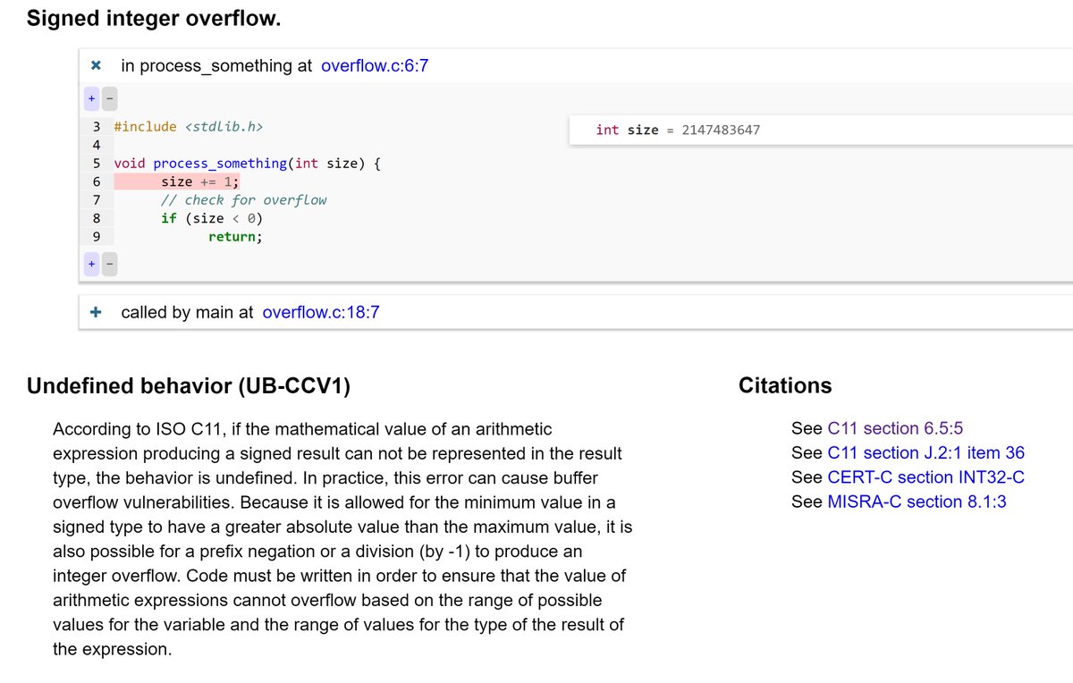Expand hidden code above line 3 using plus icon
Viewport: 1073px width, 683px height.
pos(91,97)
